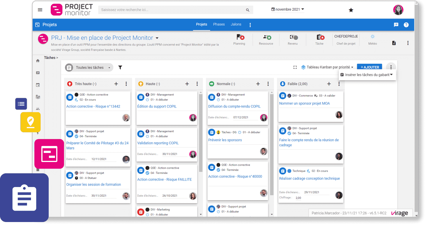Open favorites star icon

(x=351, y=10)
